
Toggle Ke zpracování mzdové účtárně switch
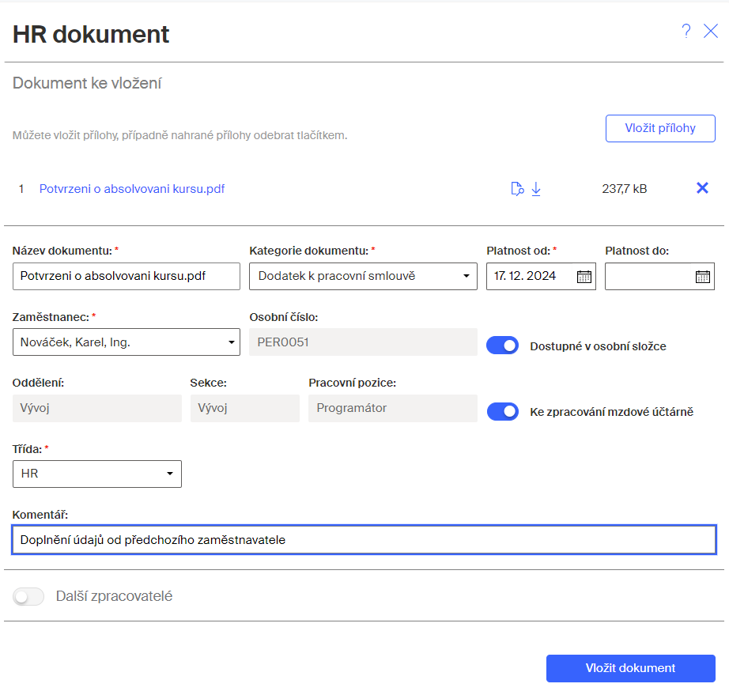[503, 411]
